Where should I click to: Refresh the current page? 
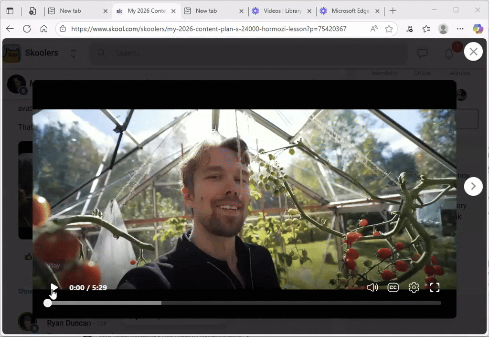pyautogui.click(x=27, y=29)
